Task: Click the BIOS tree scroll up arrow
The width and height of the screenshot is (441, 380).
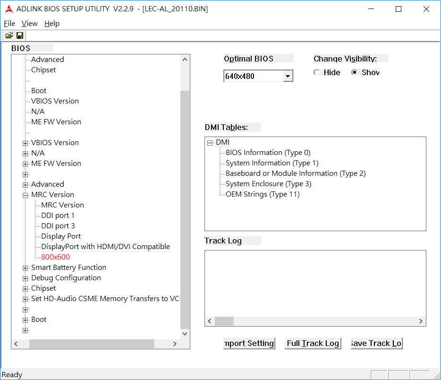Action: click(185, 60)
